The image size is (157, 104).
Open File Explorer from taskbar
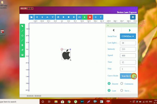click(56, 102)
